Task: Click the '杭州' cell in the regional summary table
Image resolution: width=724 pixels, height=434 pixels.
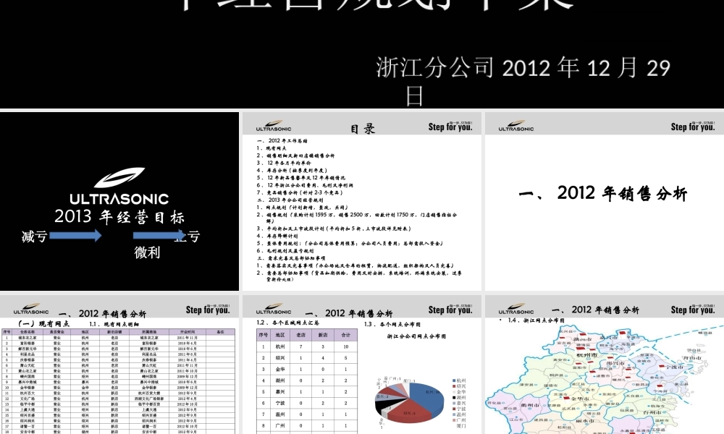Action: click(279, 346)
